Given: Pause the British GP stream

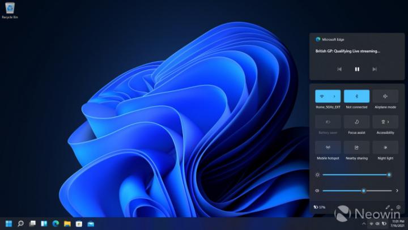Looking at the screenshot, I should 357,69.
